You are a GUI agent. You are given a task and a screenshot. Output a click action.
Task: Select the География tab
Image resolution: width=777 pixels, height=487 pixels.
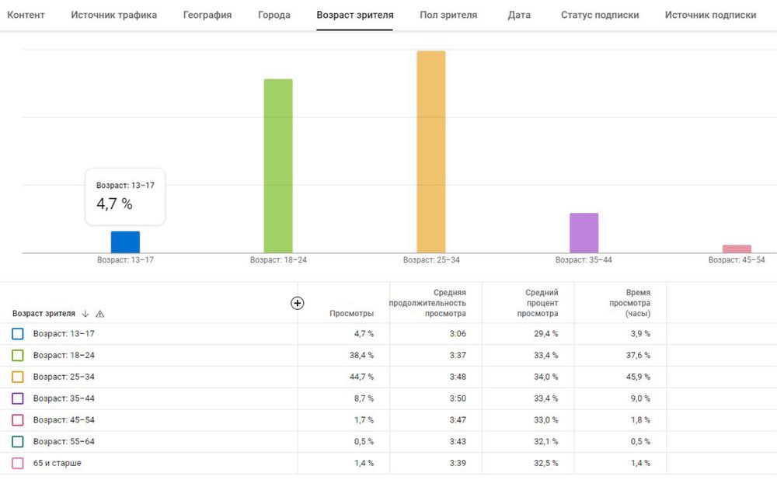click(x=207, y=16)
